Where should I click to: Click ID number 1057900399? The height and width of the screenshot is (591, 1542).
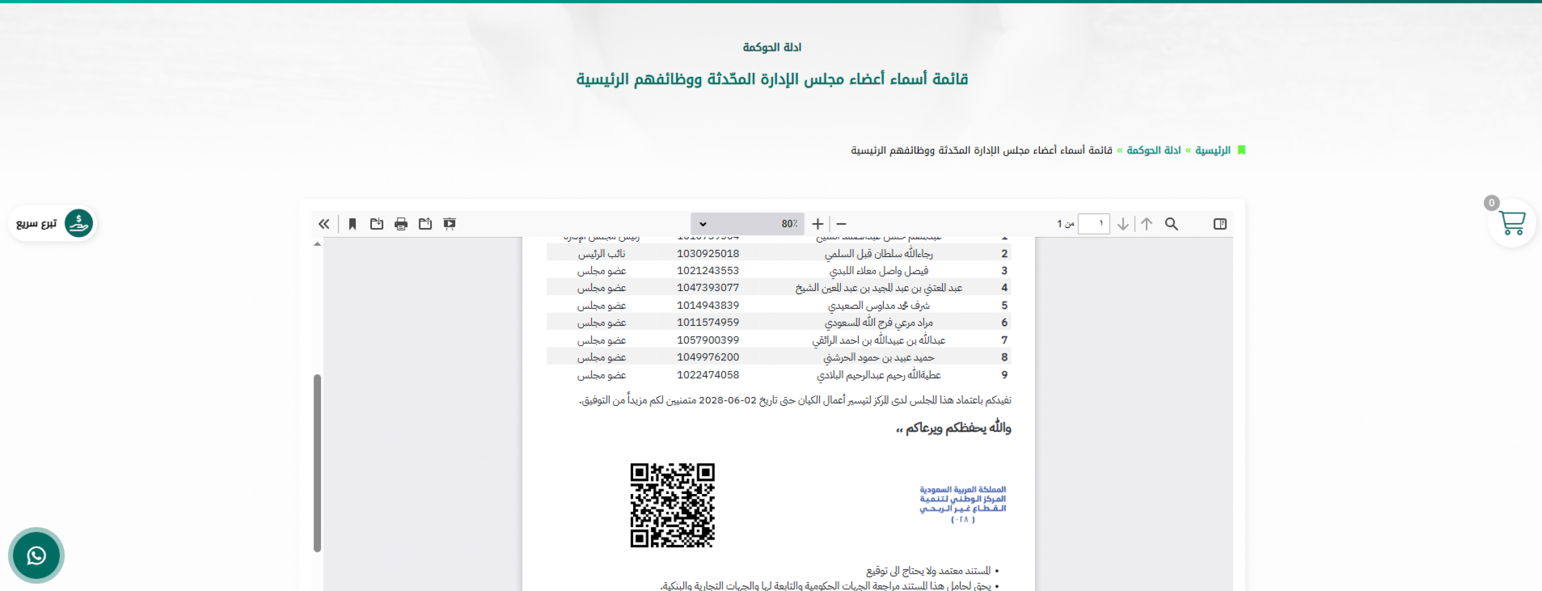[707, 340]
